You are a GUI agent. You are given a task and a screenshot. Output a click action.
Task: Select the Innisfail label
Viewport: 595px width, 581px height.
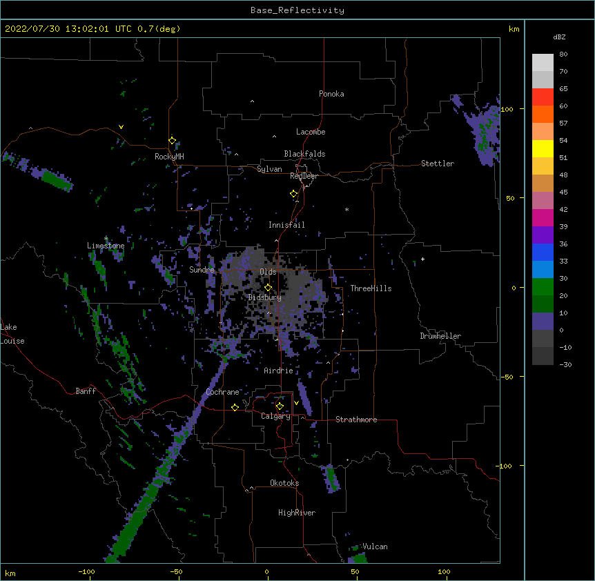pyautogui.click(x=286, y=225)
